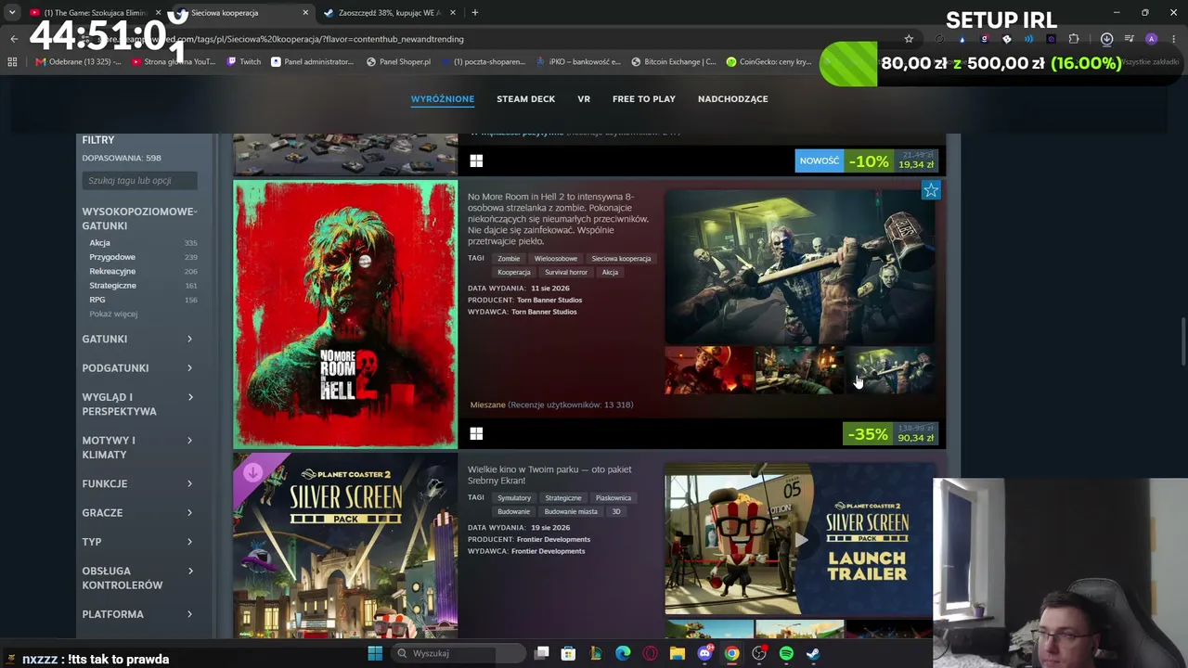Screen dimensions: 1188x668
Task: Open Steam from the taskbar
Action: tap(813, 653)
